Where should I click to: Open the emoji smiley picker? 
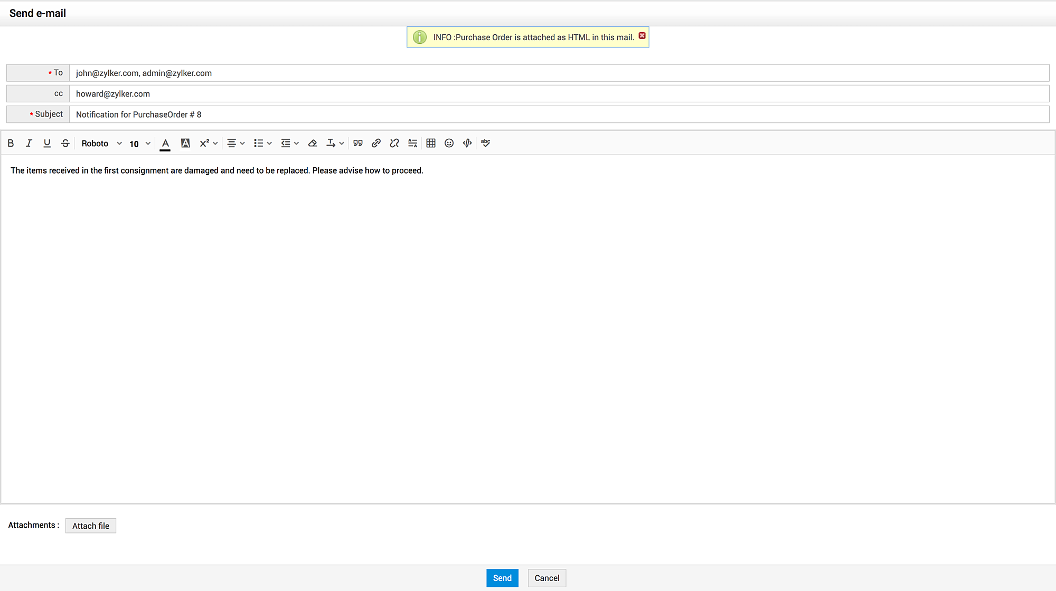tap(449, 143)
